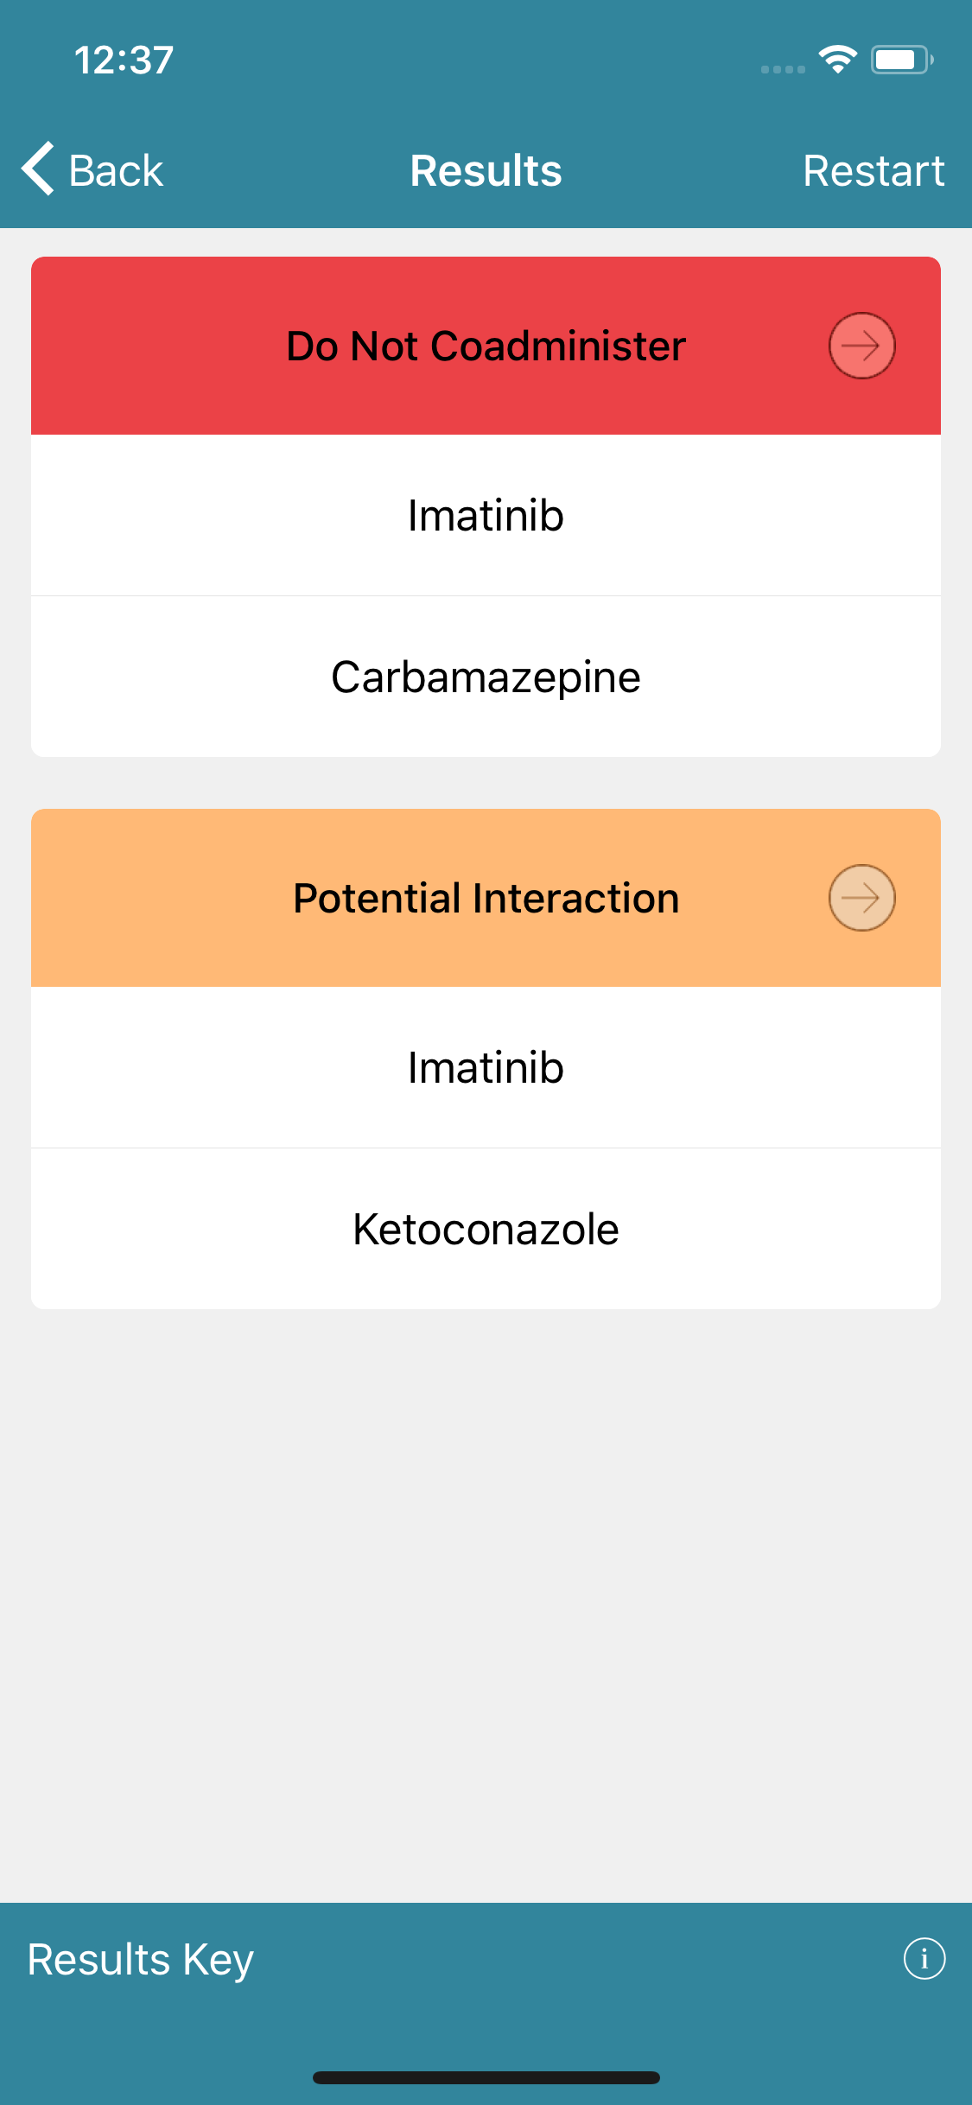Expand the red Do Not Coadminister header
Viewport: 972px width, 2105px height.
486,346
